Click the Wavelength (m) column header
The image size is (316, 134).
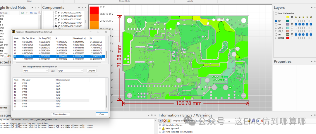click(x=81, y=38)
